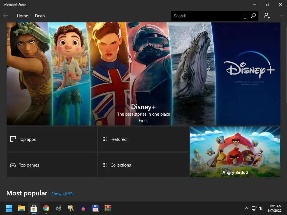Open WinRAR from the taskbar
Image resolution: width=287 pixels, height=215 pixels.
108,208
